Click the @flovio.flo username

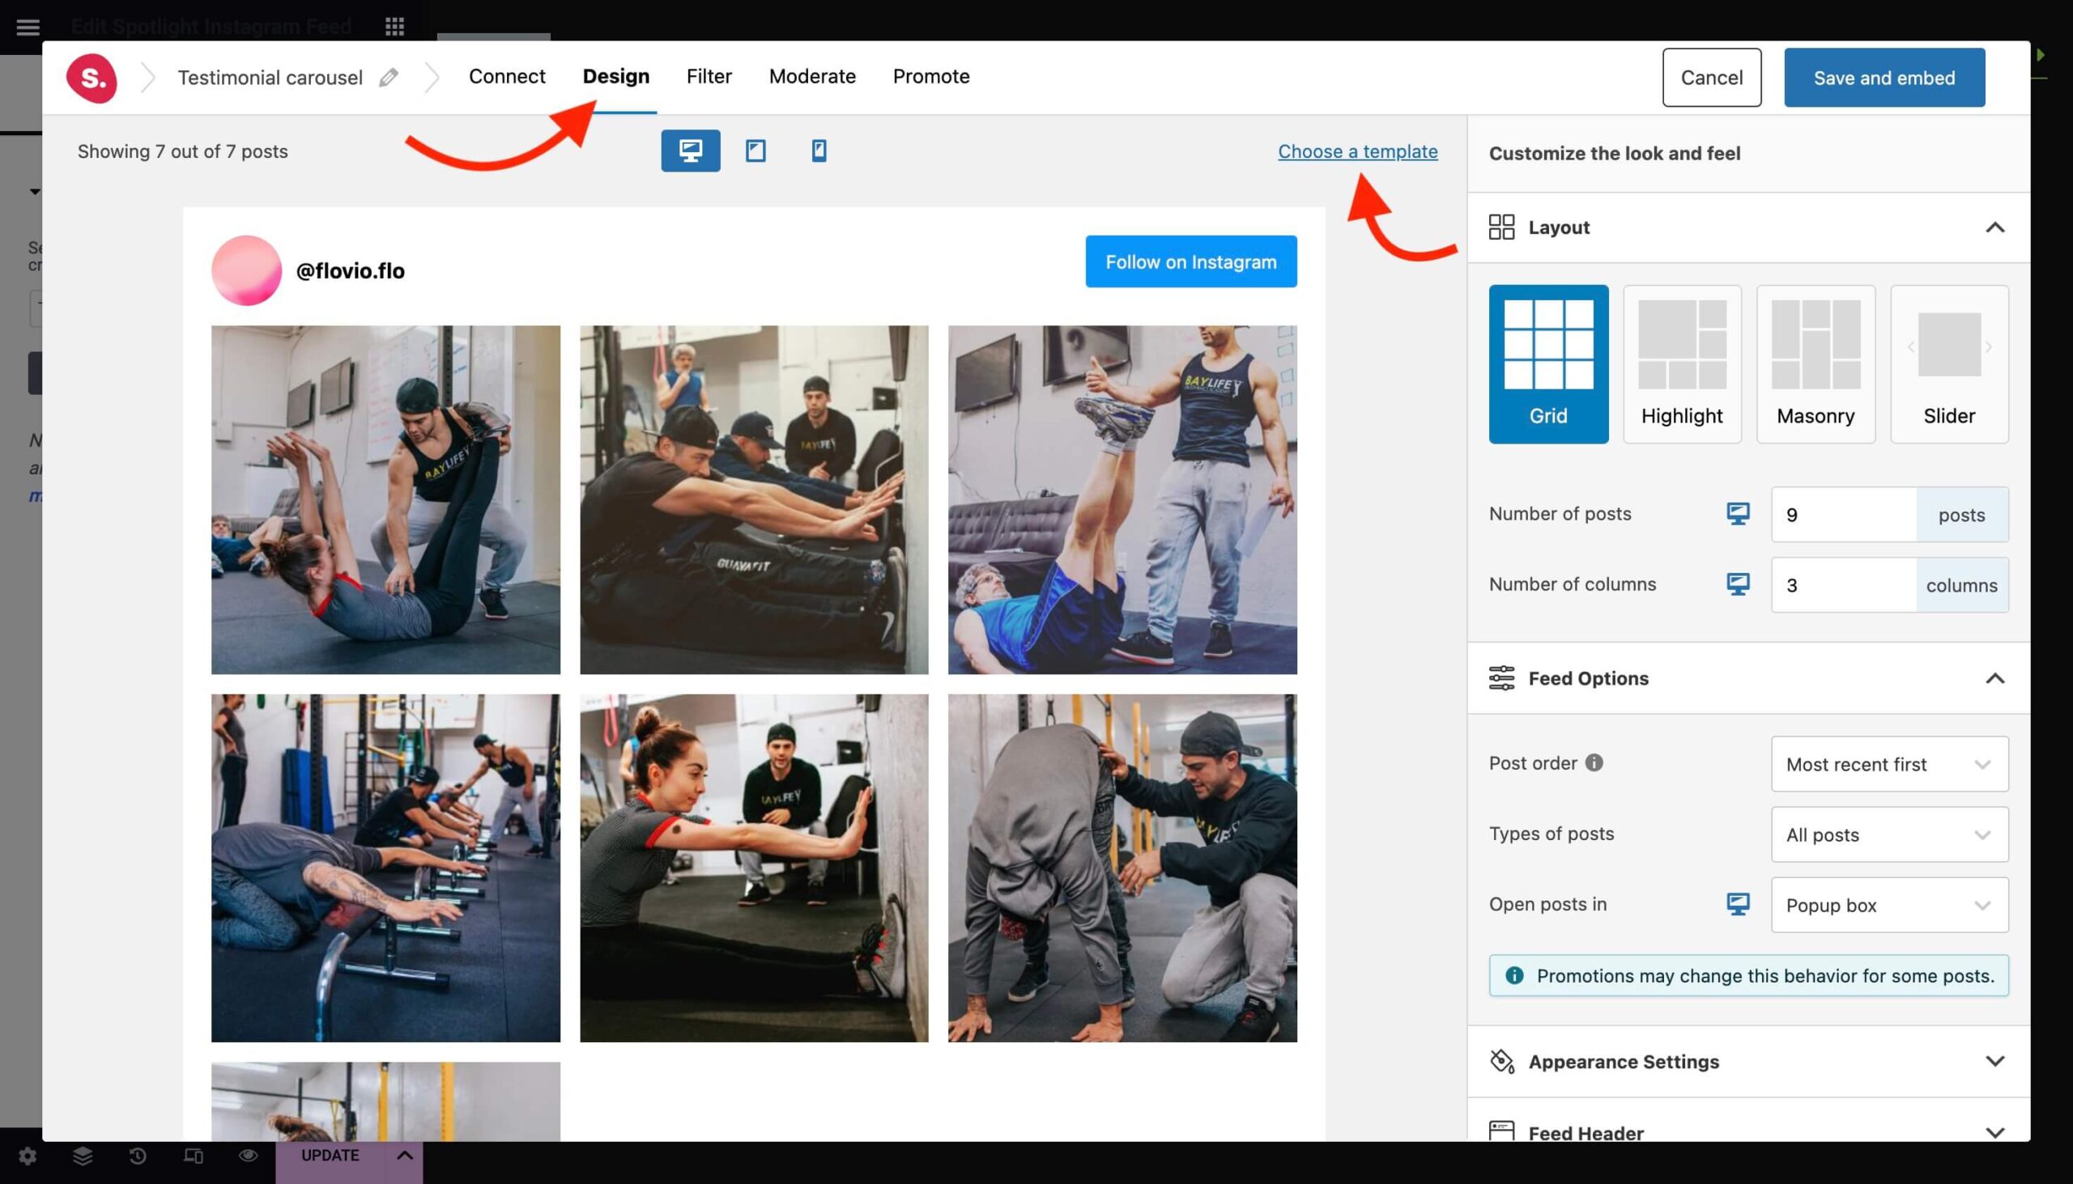tap(350, 270)
